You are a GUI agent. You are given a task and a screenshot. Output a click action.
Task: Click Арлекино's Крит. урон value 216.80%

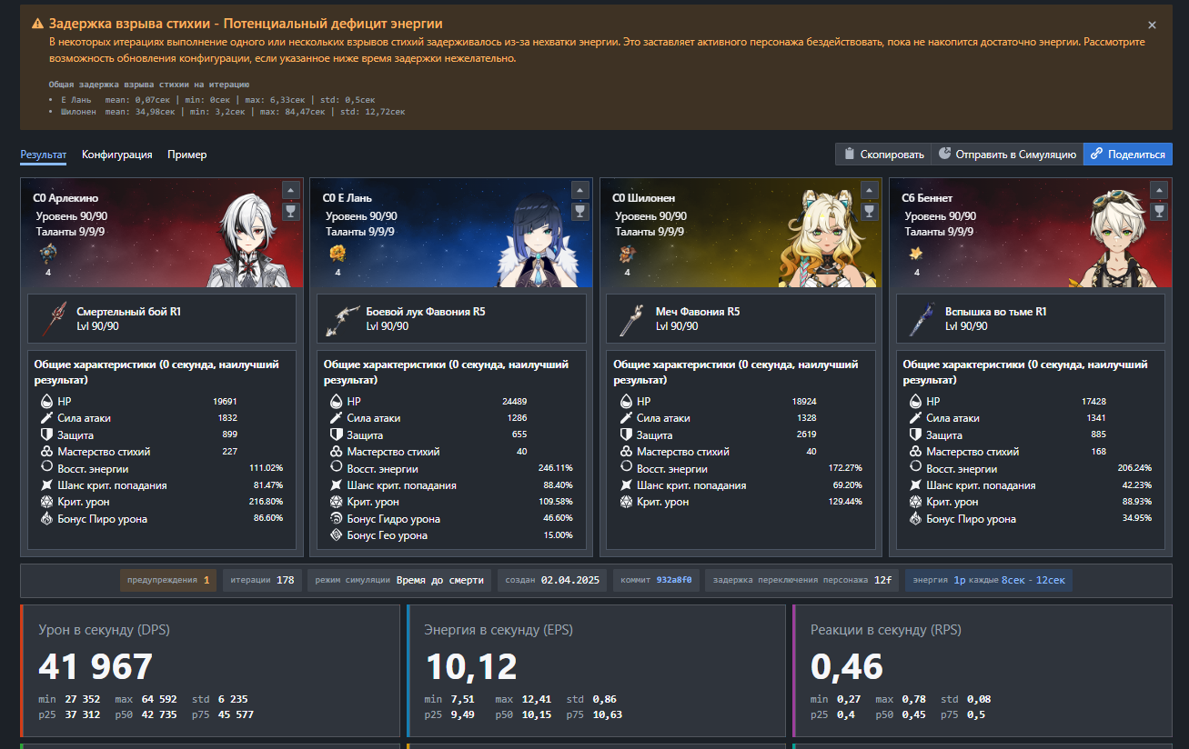(266, 502)
